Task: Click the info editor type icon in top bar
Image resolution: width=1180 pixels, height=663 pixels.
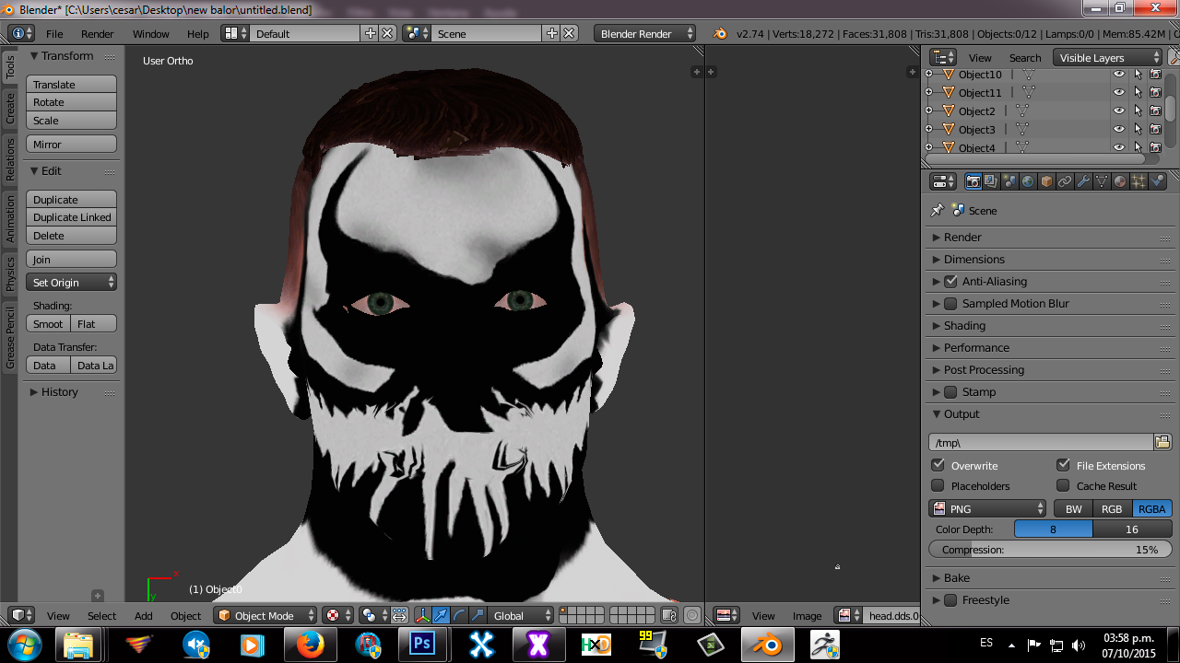Action: tap(21, 33)
